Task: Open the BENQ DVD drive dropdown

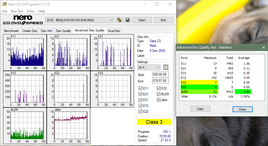Action: coord(80,20)
